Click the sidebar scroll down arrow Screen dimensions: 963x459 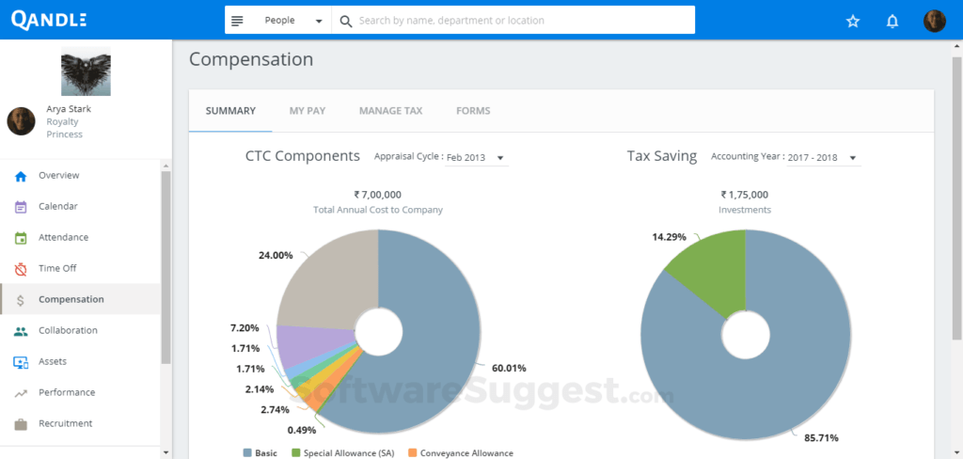(x=166, y=452)
